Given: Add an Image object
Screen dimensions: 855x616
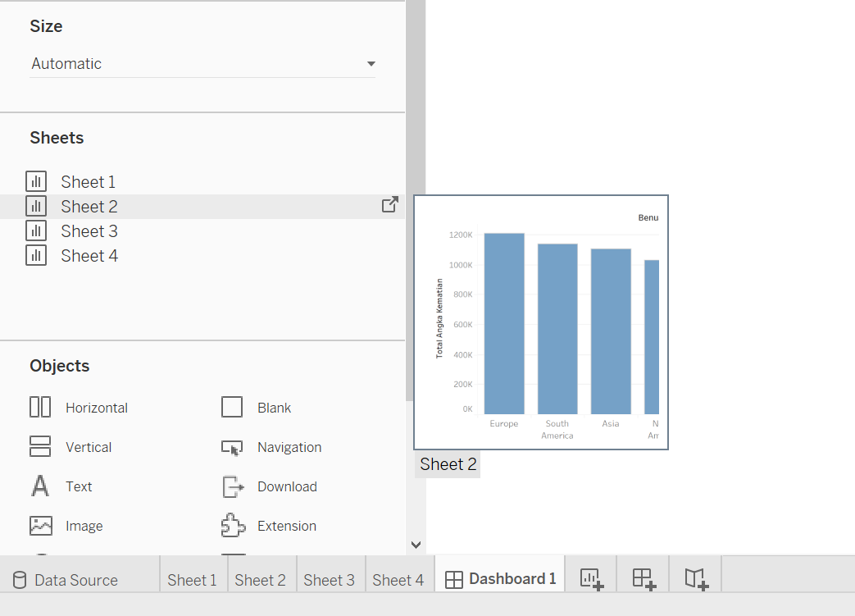Looking at the screenshot, I should pos(83,525).
